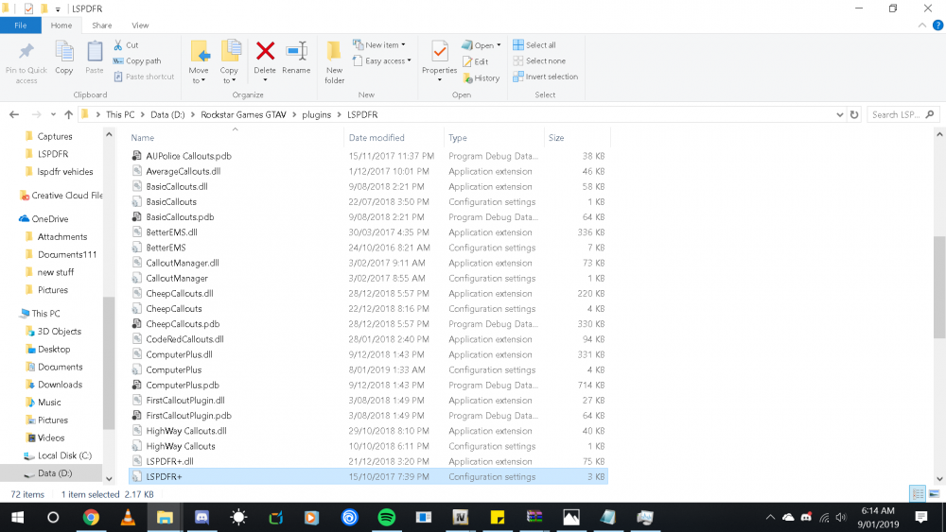The width and height of the screenshot is (946, 532).
Task: Open the Windows Start menu
Action: pyautogui.click(x=17, y=518)
